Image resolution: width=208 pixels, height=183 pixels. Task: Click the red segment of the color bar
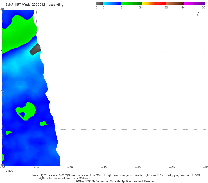pos(161,3)
